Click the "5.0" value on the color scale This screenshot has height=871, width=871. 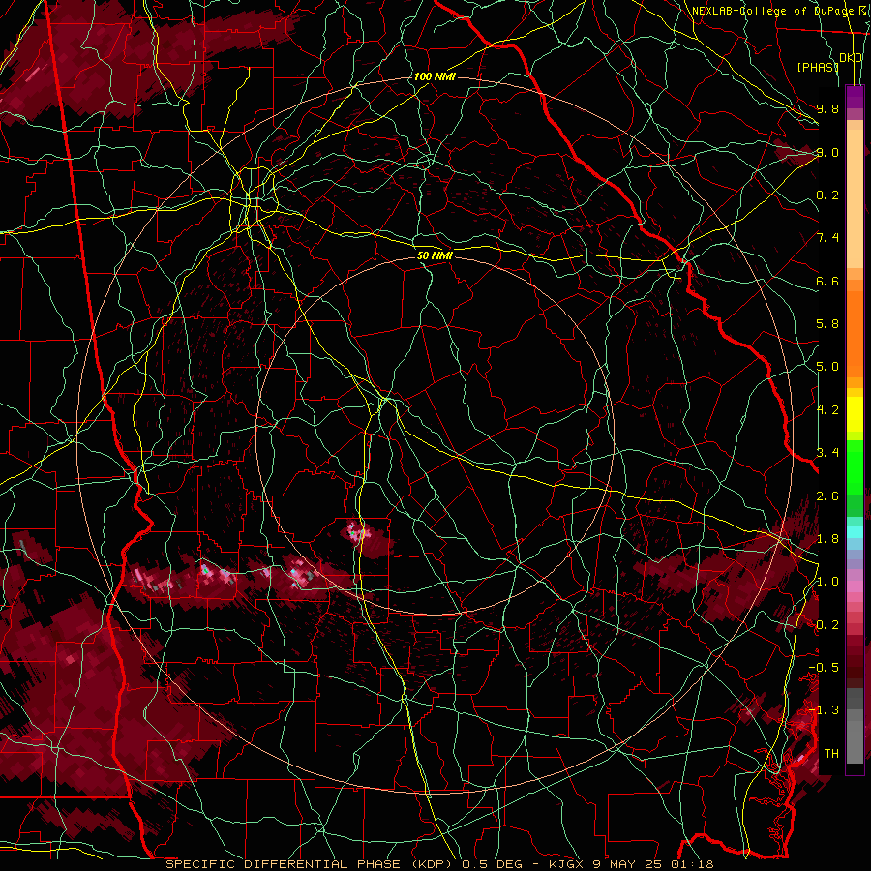tap(827, 367)
